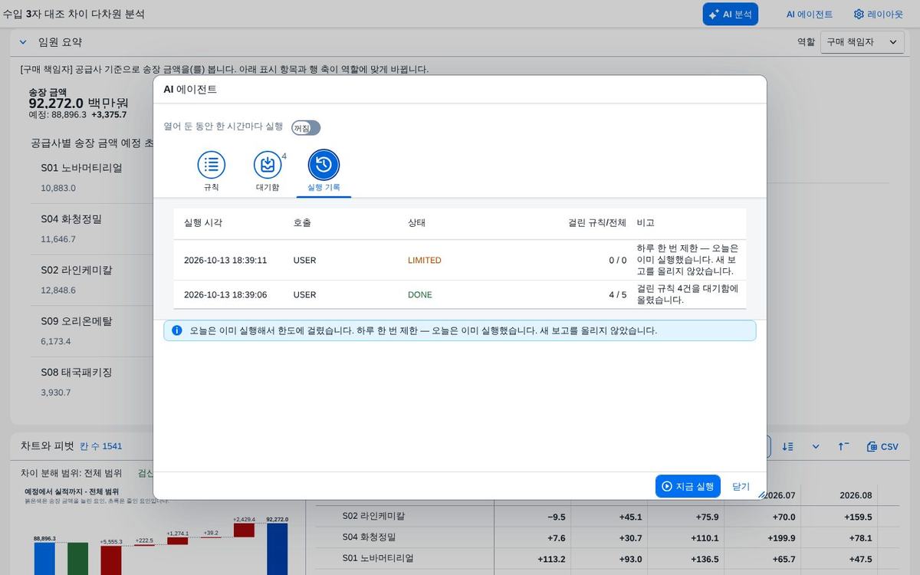Image resolution: width=920 pixels, height=575 pixels.
Task: Click the AI 분석 button
Action: coord(731,14)
